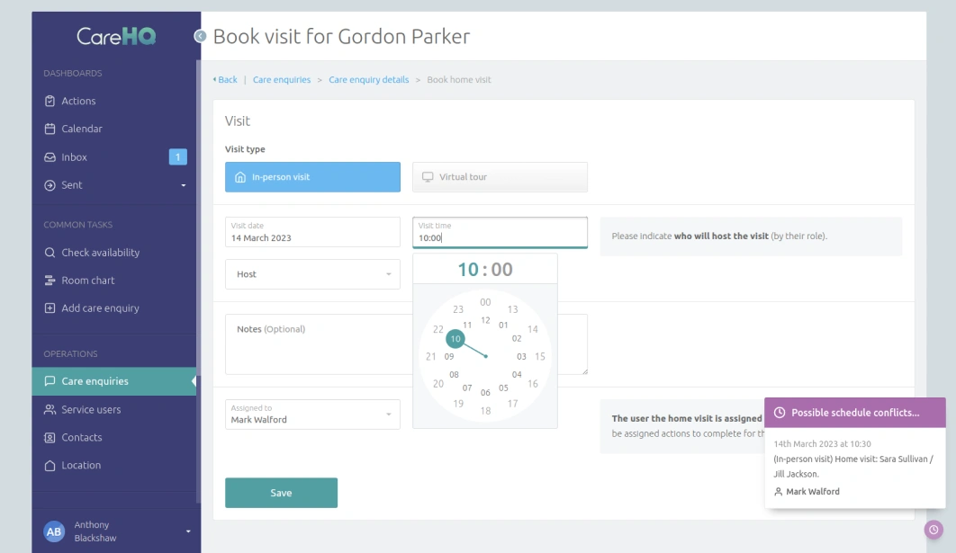Viewport: 956px width, 553px height.
Task: Open Care enquiries breadcrumb link
Action: coord(282,80)
